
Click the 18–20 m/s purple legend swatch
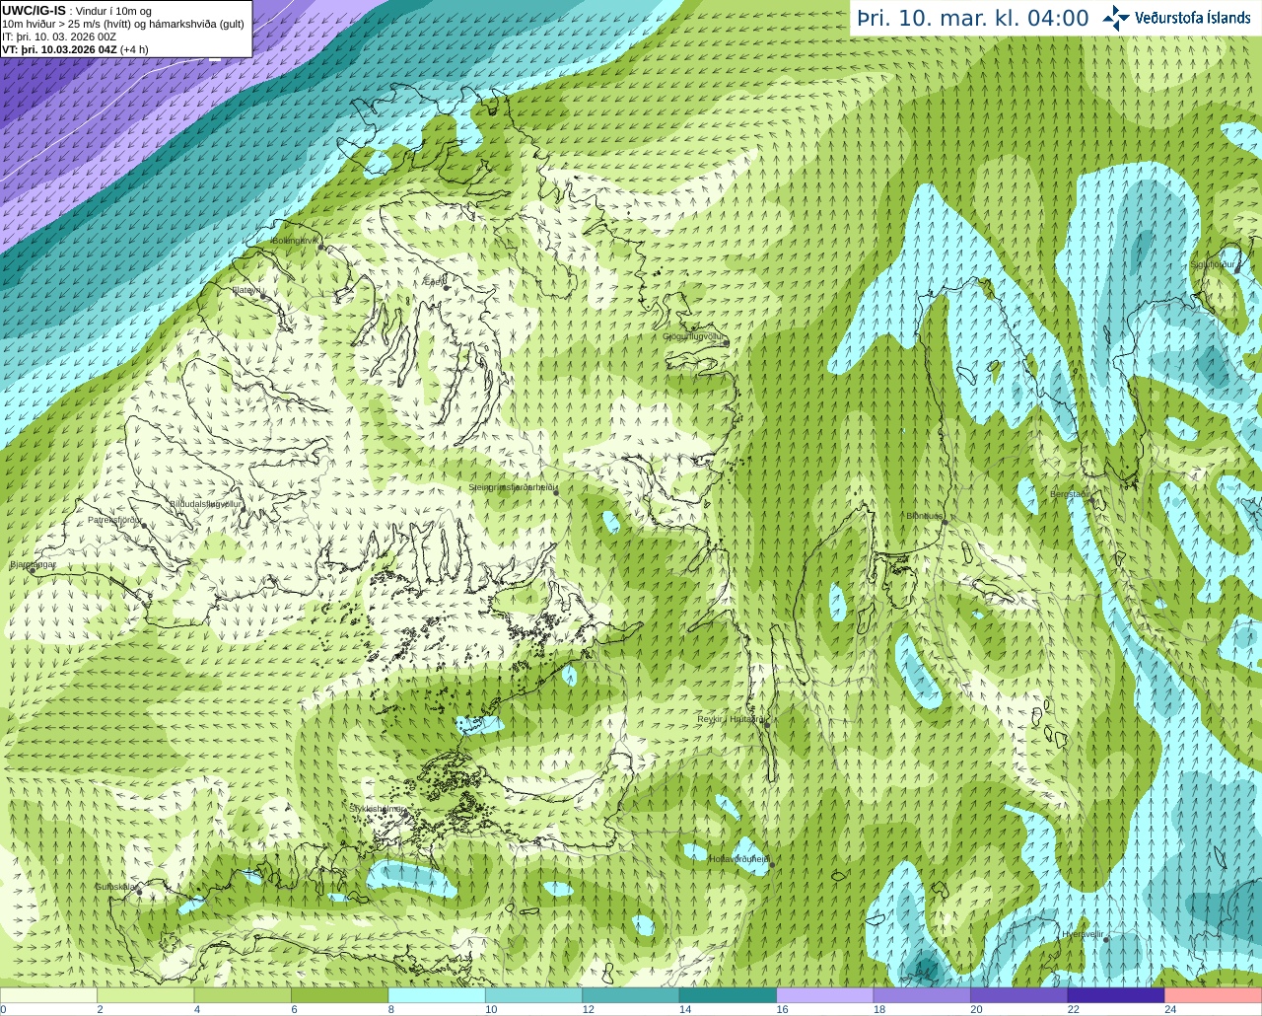click(x=923, y=995)
